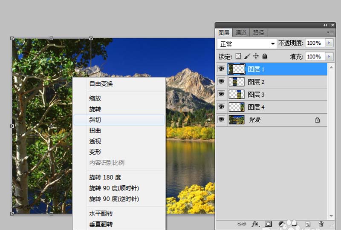
Task: Click the 填充 100% value field
Action: pyautogui.click(x=315, y=57)
